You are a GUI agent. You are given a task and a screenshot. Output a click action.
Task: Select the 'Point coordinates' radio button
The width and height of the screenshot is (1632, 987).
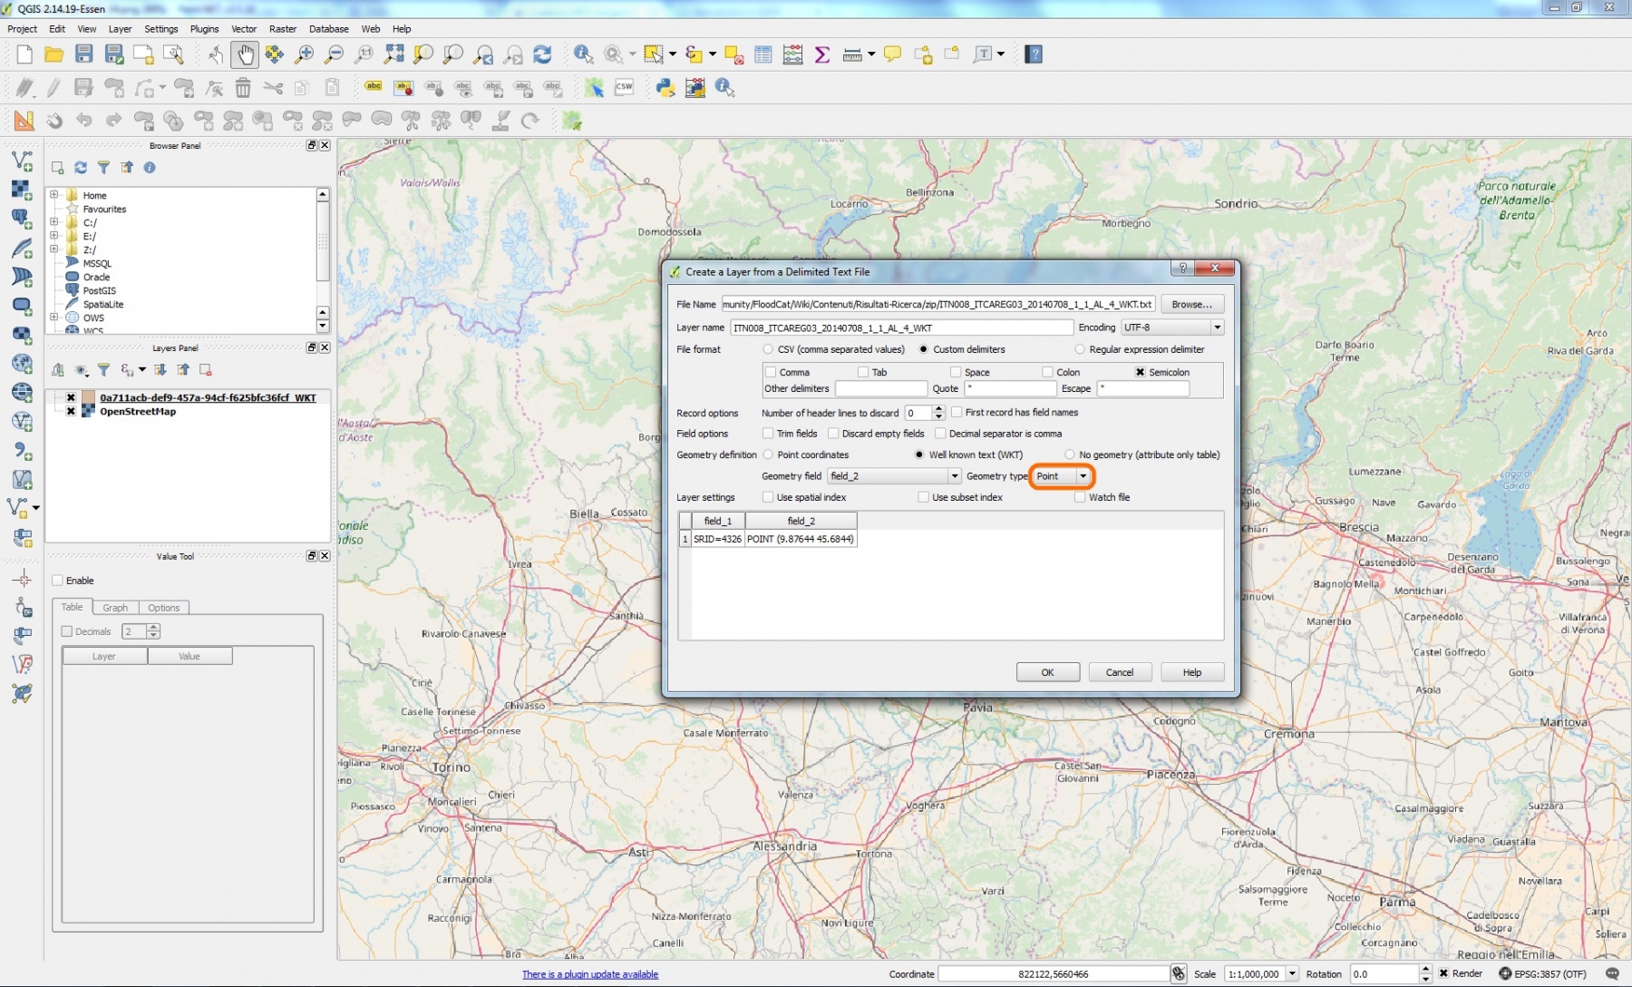(769, 454)
